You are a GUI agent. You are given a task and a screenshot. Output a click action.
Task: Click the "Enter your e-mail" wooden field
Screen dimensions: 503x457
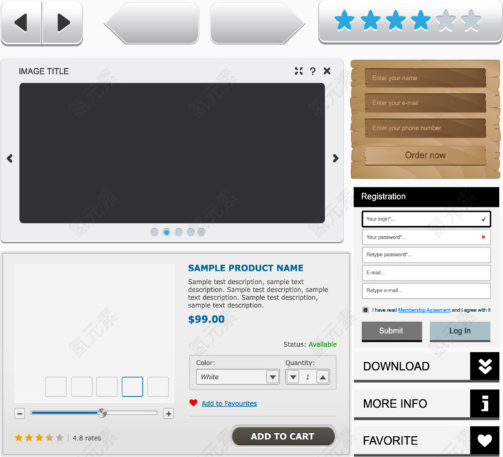click(x=425, y=103)
